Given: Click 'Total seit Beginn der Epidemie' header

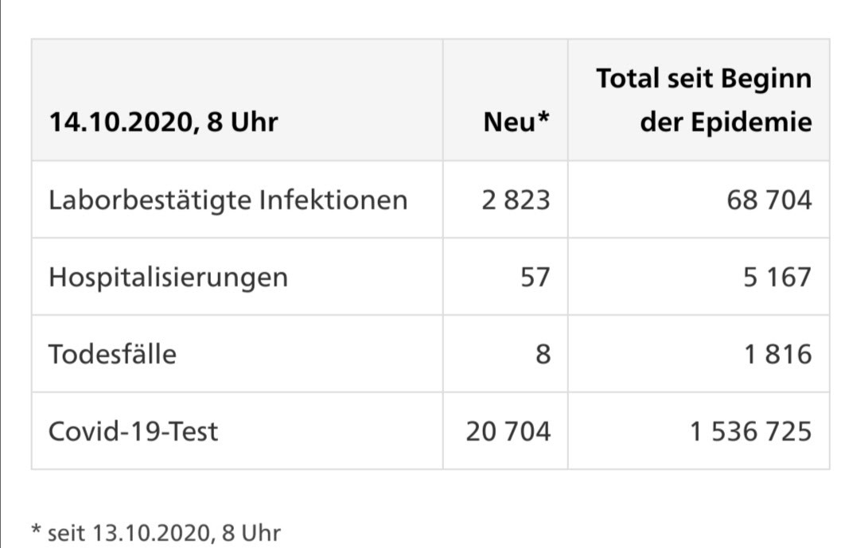Looking at the screenshot, I should [703, 101].
